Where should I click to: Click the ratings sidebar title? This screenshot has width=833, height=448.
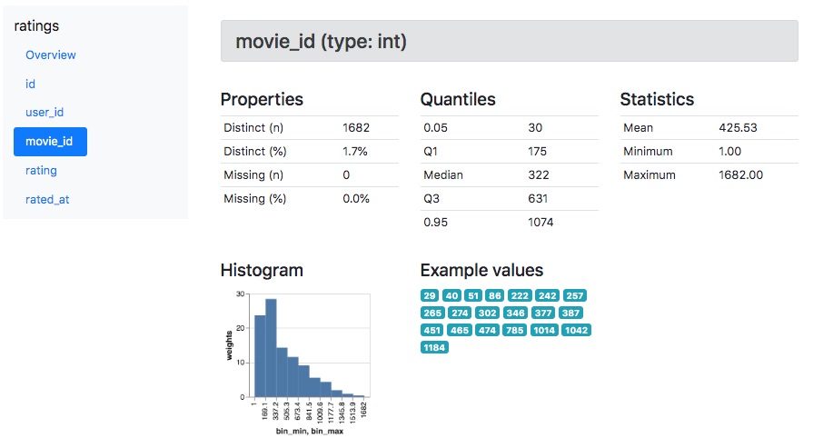36,26
